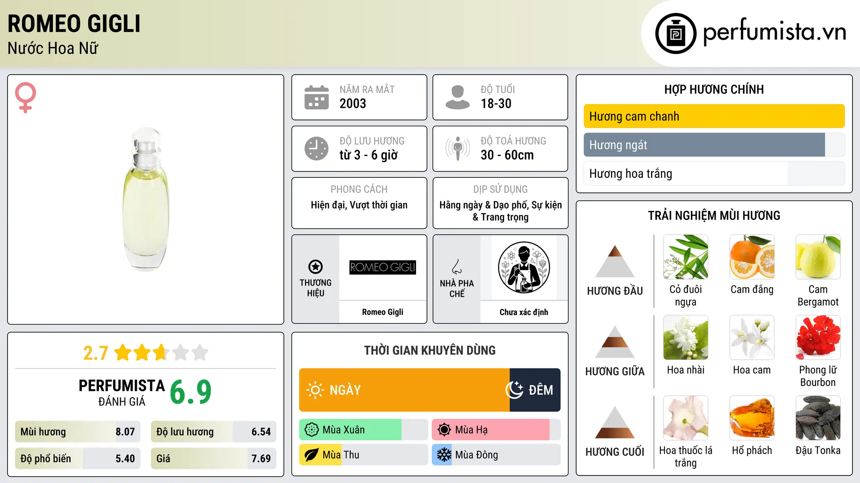Click the age range 18-30
This screenshot has width=860, height=483.
(x=496, y=104)
